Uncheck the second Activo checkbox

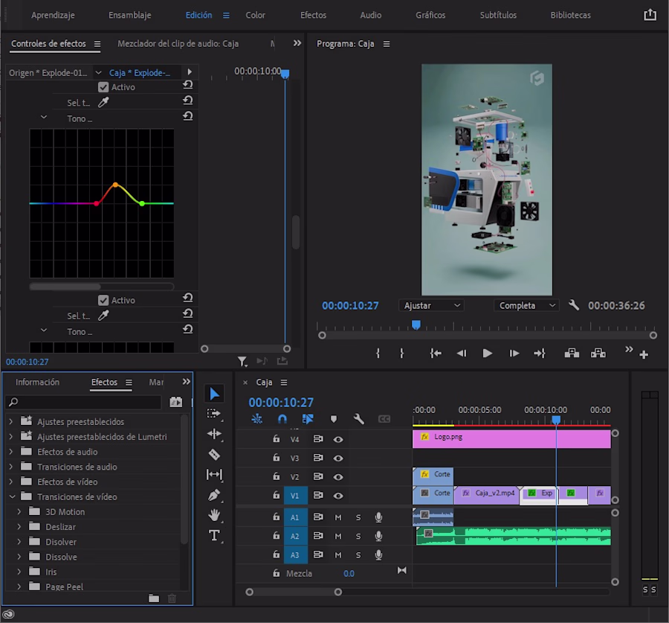(103, 301)
